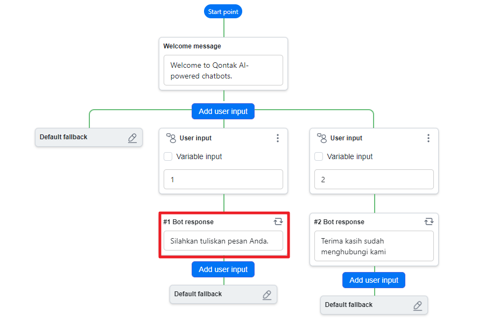Enable Variable input on left User input node
Image resolution: width=499 pixels, height=329 pixels.
167,156
